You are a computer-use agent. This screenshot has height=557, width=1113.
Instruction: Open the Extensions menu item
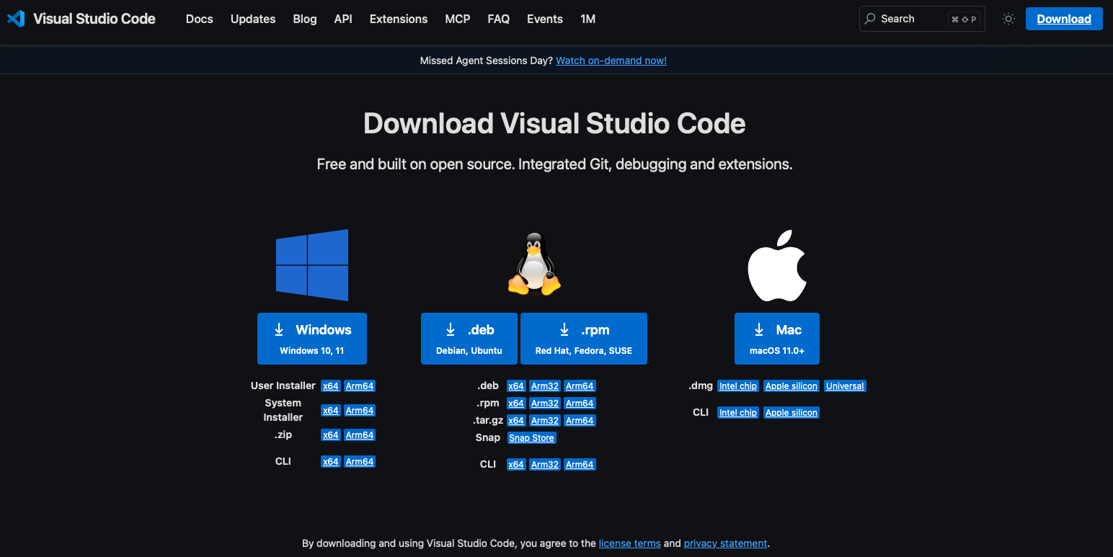point(398,19)
